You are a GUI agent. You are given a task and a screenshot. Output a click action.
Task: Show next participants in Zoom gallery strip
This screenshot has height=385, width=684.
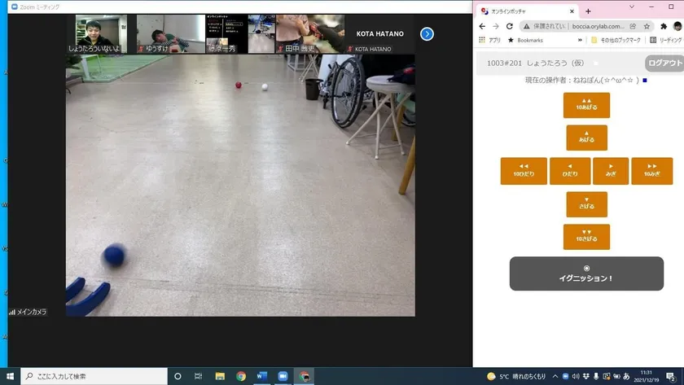pos(427,34)
